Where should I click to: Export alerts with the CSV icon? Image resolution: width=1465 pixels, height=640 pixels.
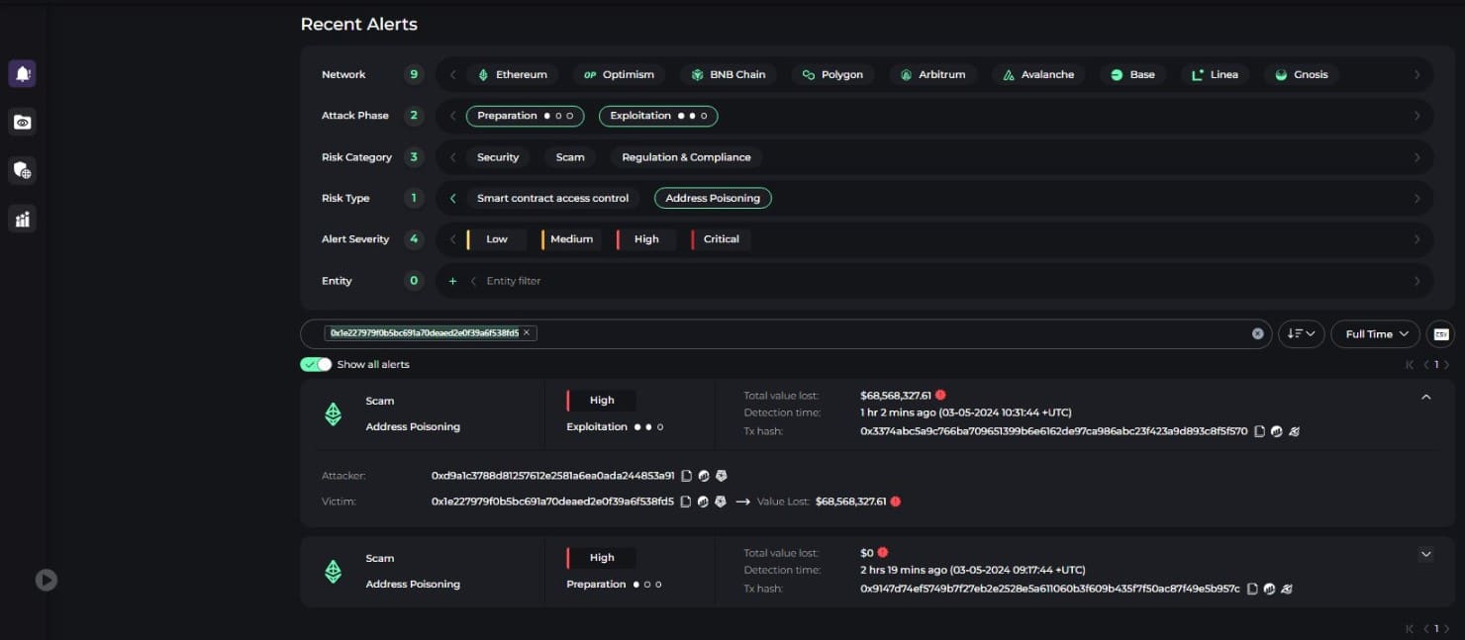(x=1441, y=334)
